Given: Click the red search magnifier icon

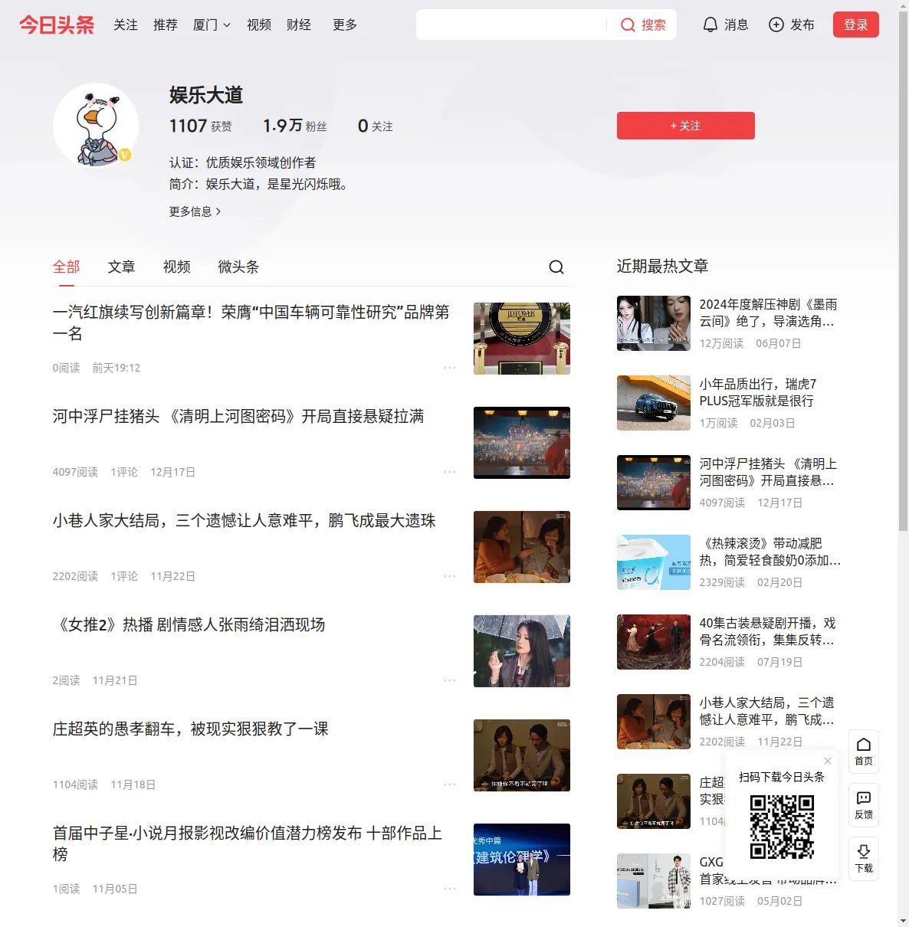Looking at the screenshot, I should 628,25.
